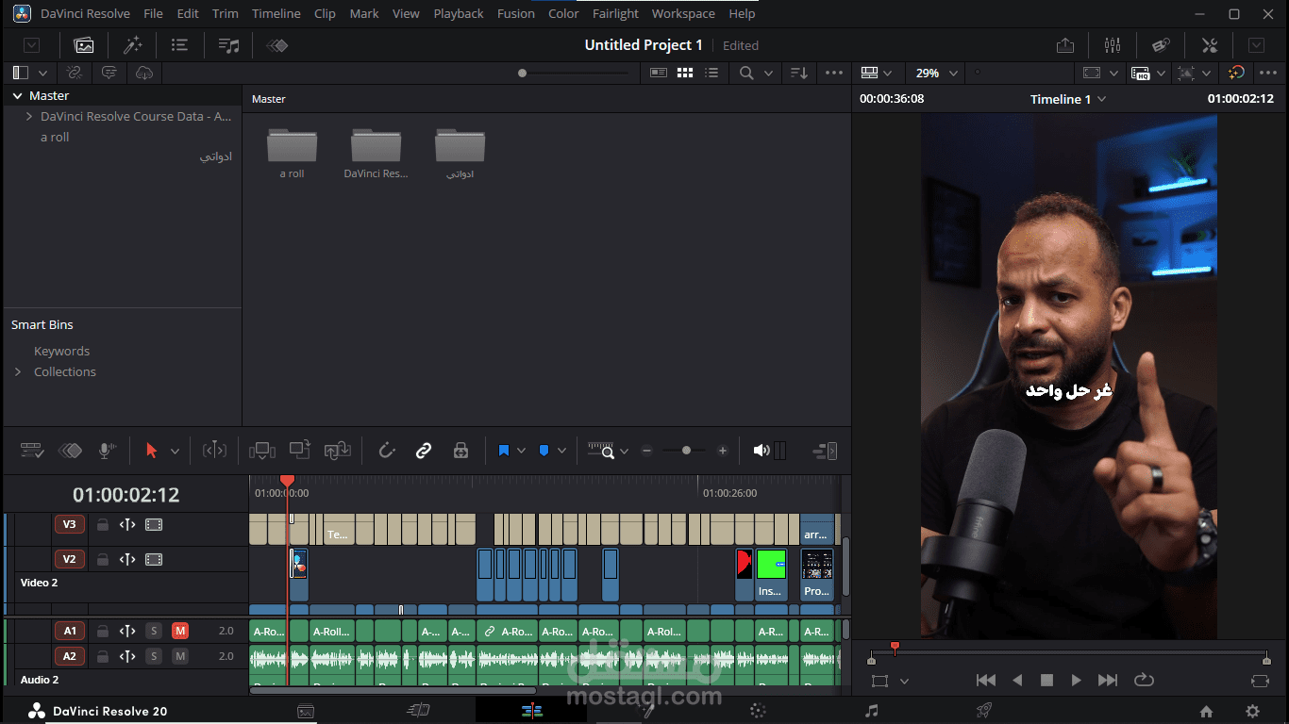Click the viewer scrub bar playhead

(x=895, y=649)
